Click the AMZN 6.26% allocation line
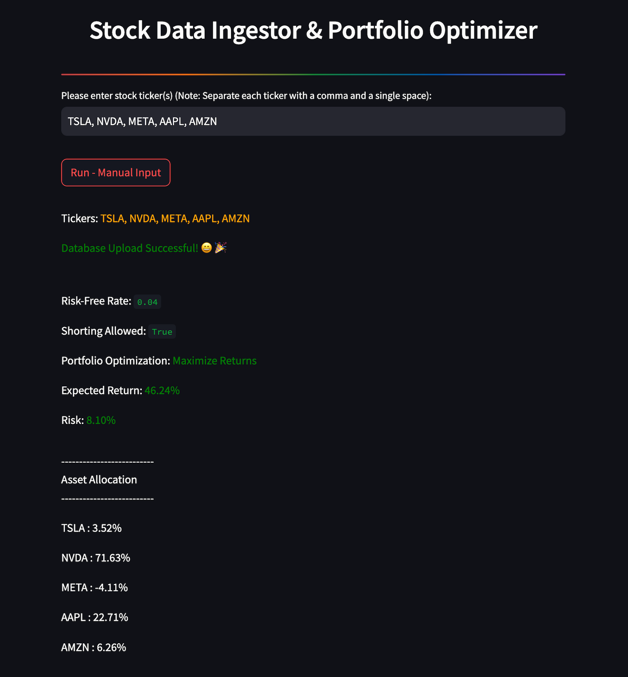Image resolution: width=628 pixels, height=677 pixels. click(x=94, y=647)
